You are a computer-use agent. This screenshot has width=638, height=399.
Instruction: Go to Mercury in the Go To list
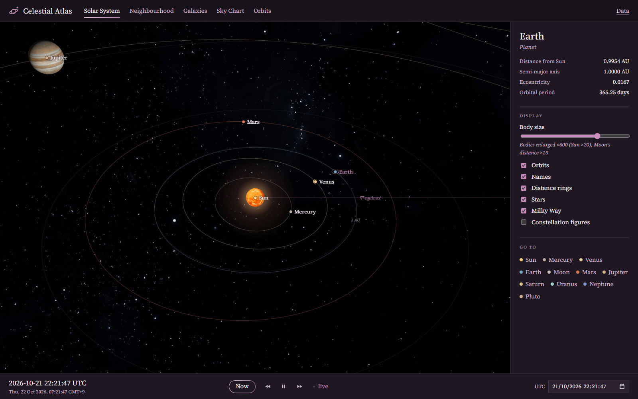click(557, 260)
